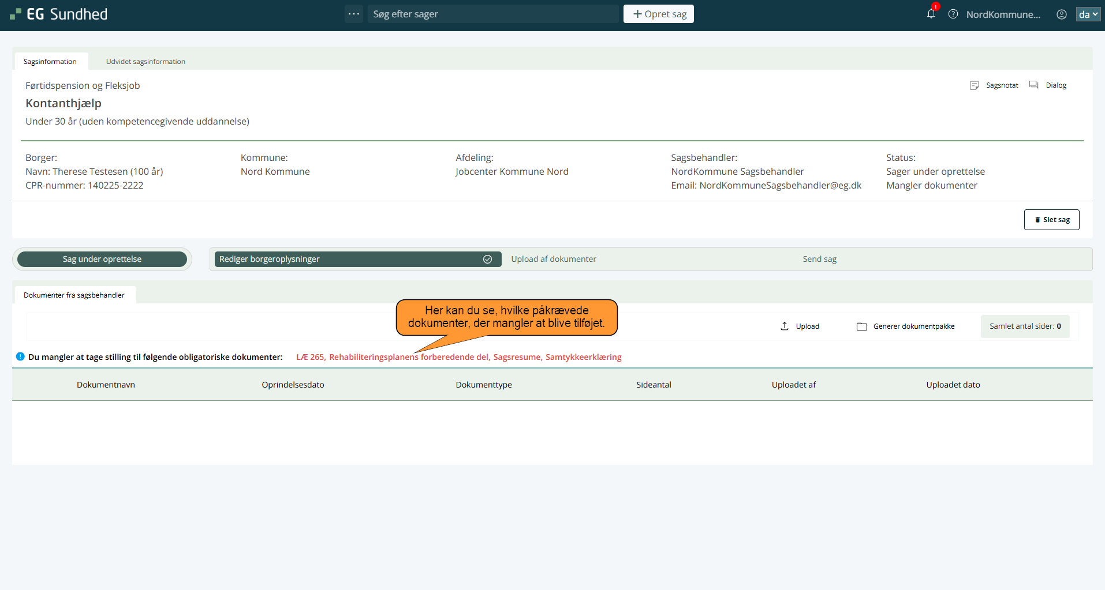Open notifications bell icon
The width and height of the screenshot is (1105, 590).
pos(931,14)
